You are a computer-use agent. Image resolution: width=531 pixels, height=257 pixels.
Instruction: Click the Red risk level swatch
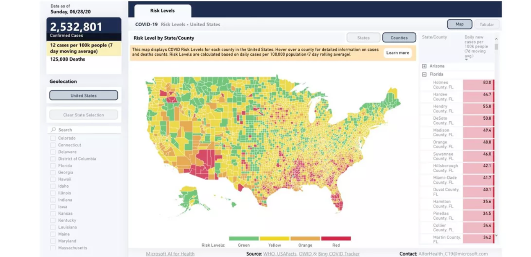(x=336, y=239)
